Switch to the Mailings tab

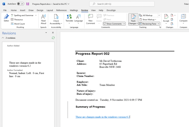point(74,10)
